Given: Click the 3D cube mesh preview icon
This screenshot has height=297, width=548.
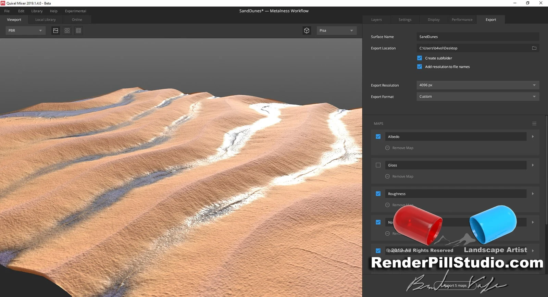Looking at the screenshot, I should (307, 30).
